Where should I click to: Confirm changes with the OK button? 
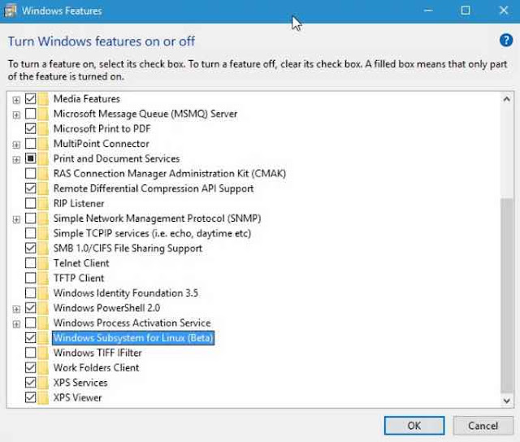click(x=414, y=426)
